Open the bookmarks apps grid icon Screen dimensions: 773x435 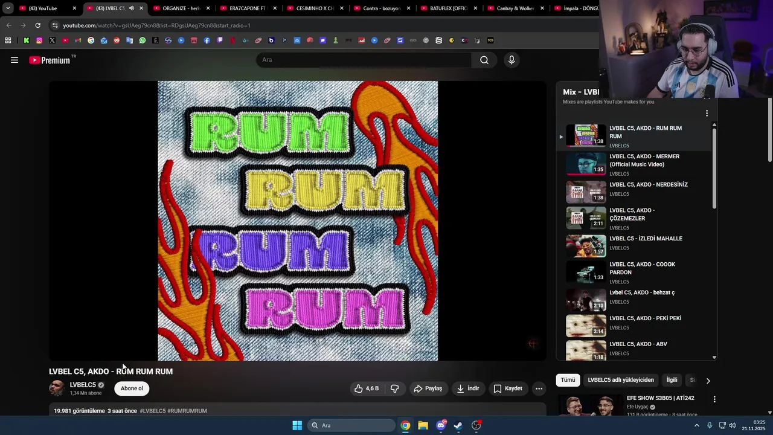click(x=8, y=40)
